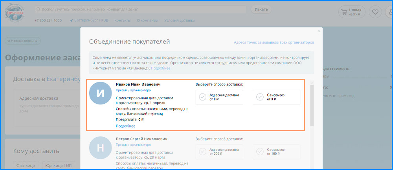Go to the О компании page
Image resolution: width=393 pixels, height=170 pixels.
coord(147,20)
